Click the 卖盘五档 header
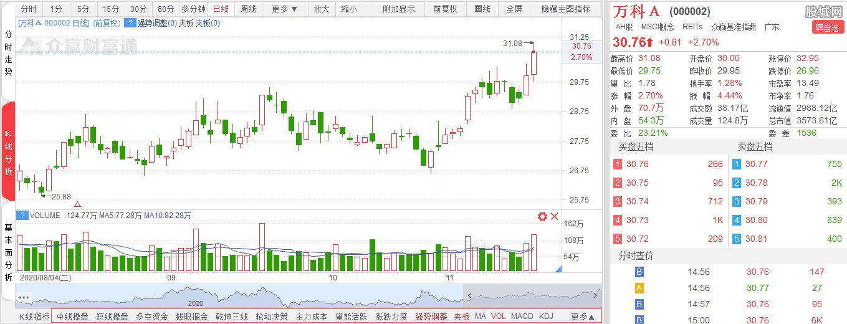847x324 pixels. pos(755,147)
